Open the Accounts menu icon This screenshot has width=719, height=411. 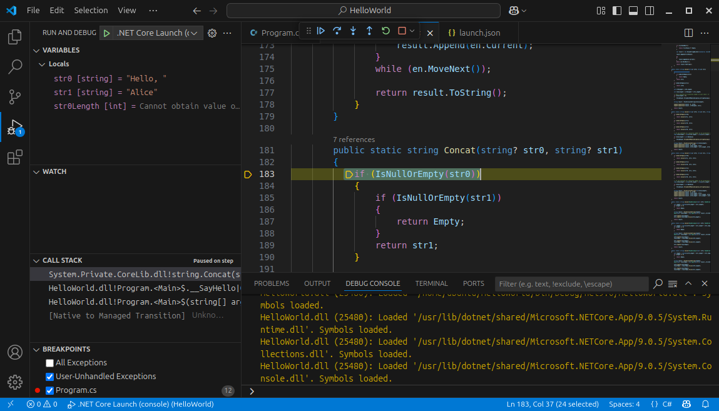[14, 352]
